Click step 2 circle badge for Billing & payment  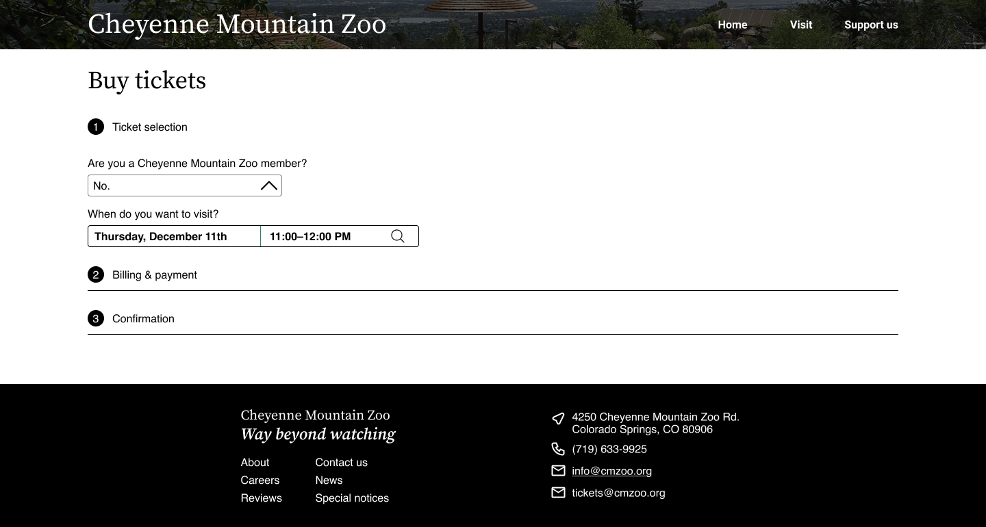(96, 274)
